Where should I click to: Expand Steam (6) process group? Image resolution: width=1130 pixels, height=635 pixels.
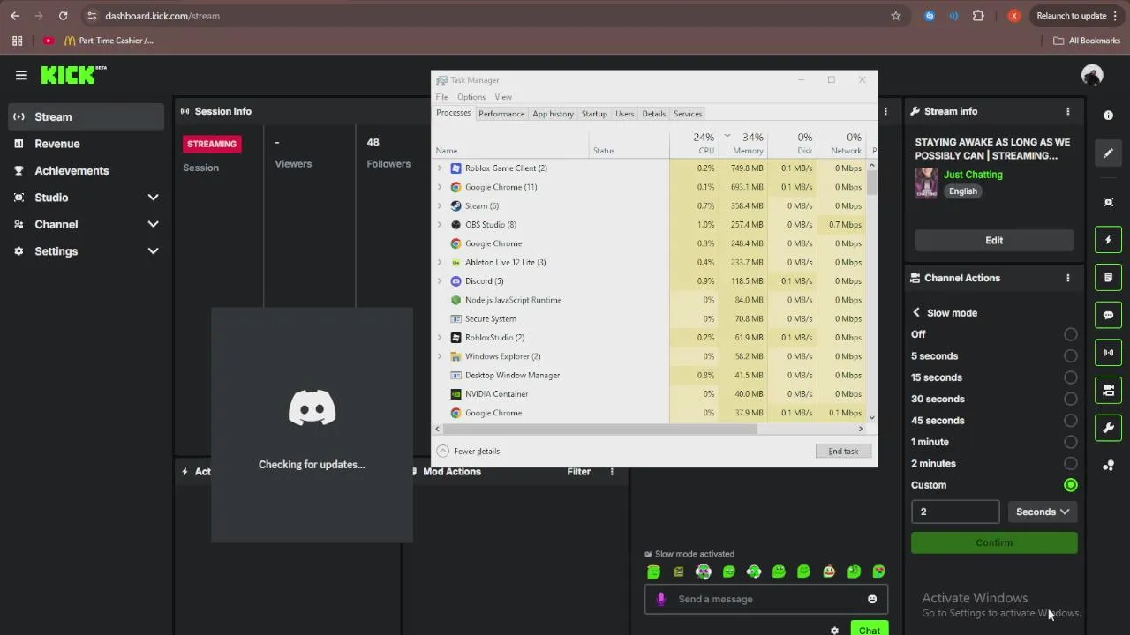pyautogui.click(x=440, y=206)
